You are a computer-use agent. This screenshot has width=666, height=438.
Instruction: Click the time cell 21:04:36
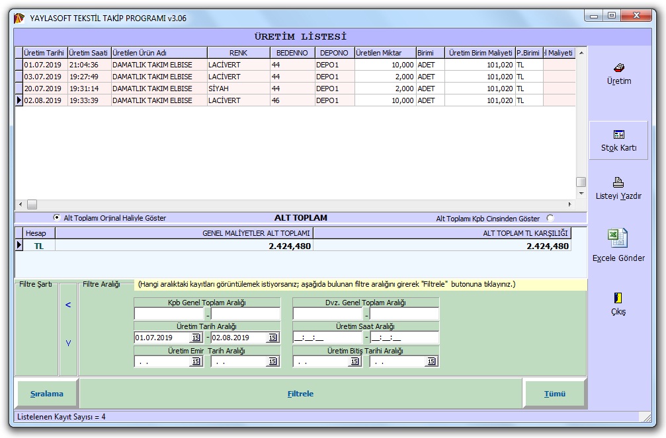coord(89,65)
